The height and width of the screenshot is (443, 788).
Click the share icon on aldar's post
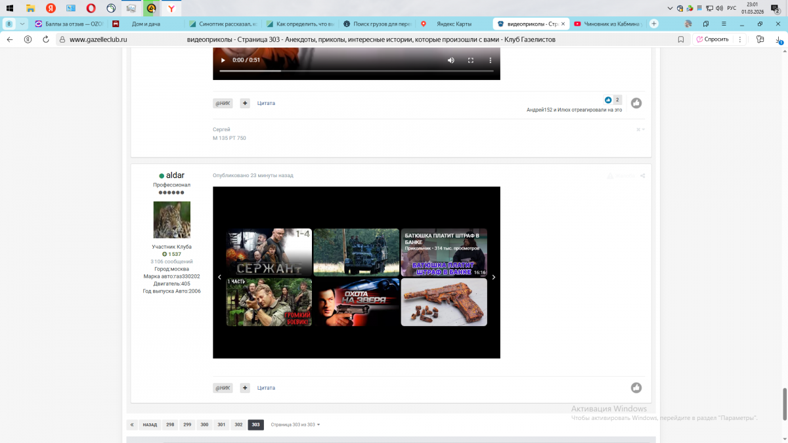point(642,176)
